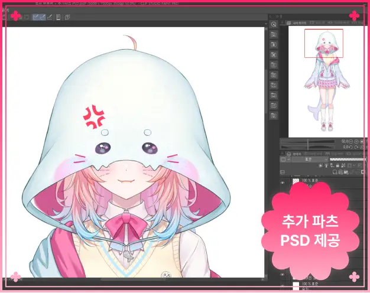This screenshot has width=370, height=293.
Task: Select the top layer's checkered thumbnail
Action: [296, 181]
